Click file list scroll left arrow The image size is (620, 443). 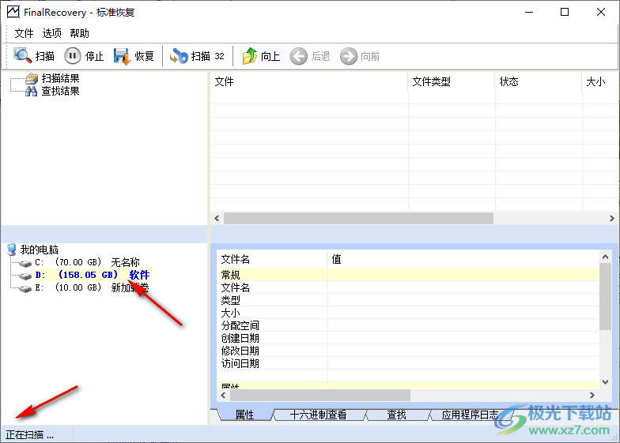click(217, 218)
